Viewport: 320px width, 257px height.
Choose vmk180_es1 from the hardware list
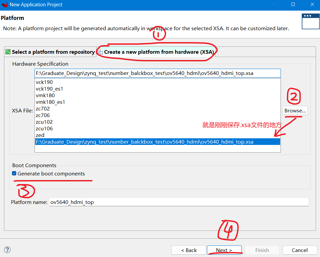(158, 102)
